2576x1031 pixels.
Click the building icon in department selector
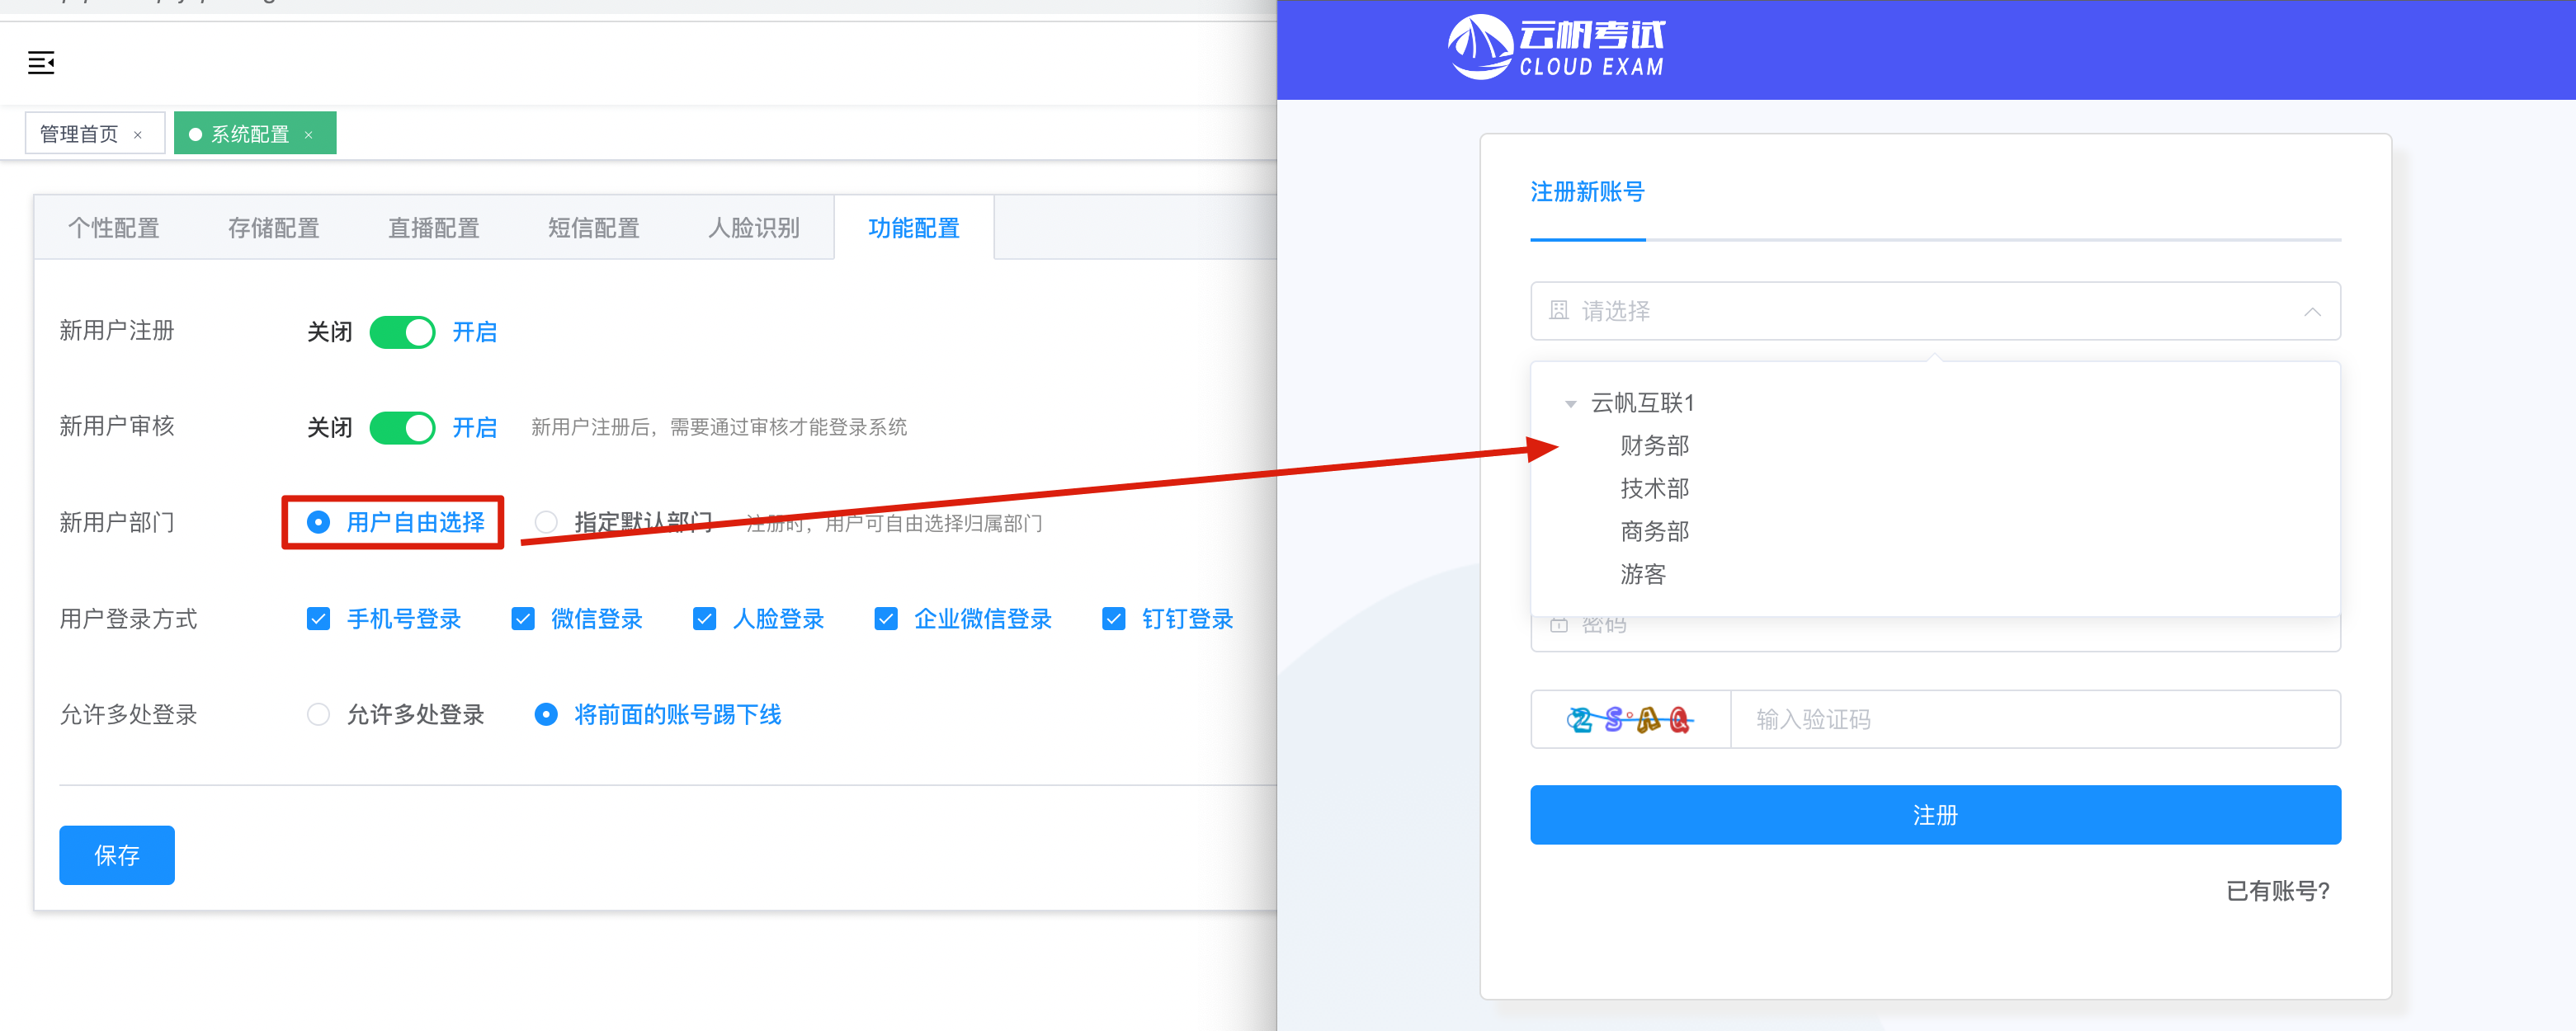pos(1558,311)
